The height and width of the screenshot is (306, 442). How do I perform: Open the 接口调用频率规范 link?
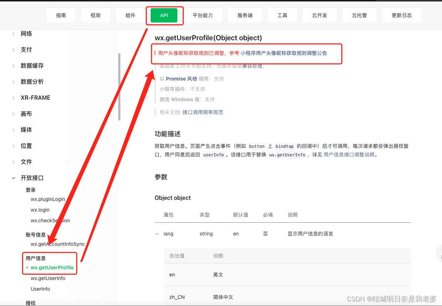[203, 112]
